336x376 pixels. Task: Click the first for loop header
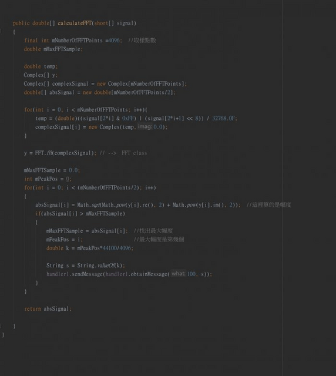click(x=86, y=110)
